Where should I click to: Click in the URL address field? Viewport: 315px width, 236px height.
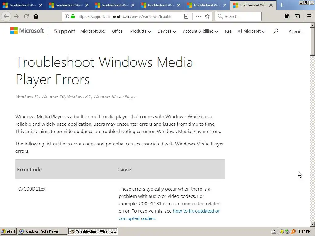tap(125, 16)
